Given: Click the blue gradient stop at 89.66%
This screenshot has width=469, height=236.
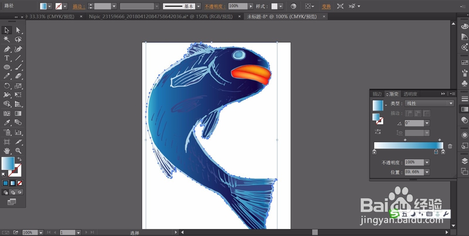Looking at the screenshot, I should pyautogui.click(x=436, y=152).
